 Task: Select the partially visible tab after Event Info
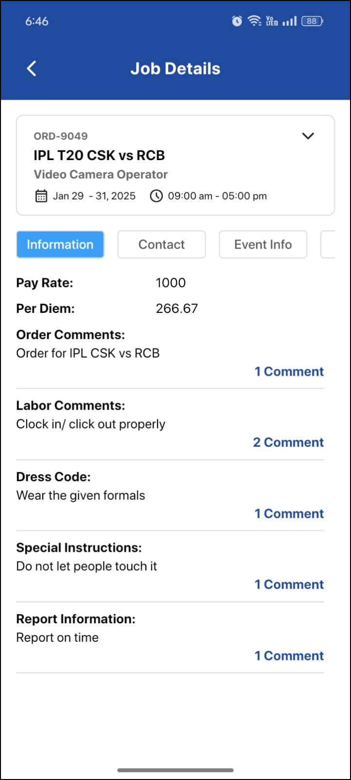(328, 244)
